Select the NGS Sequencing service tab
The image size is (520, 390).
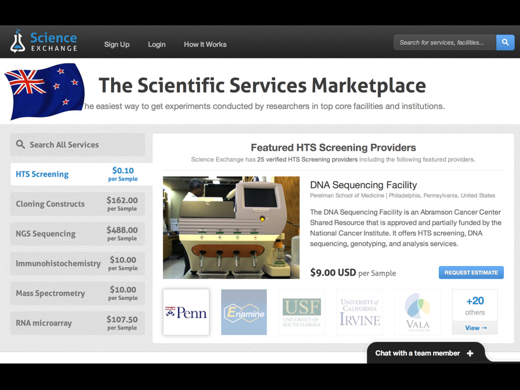(78, 234)
